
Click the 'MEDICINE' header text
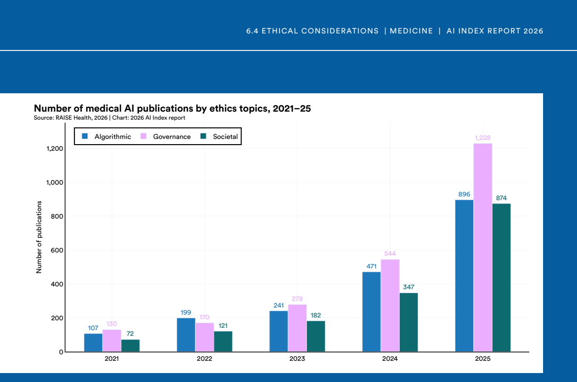click(x=411, y=31)
